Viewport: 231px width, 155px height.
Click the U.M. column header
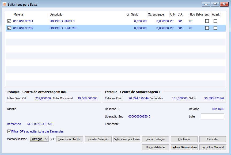[173, 14]
